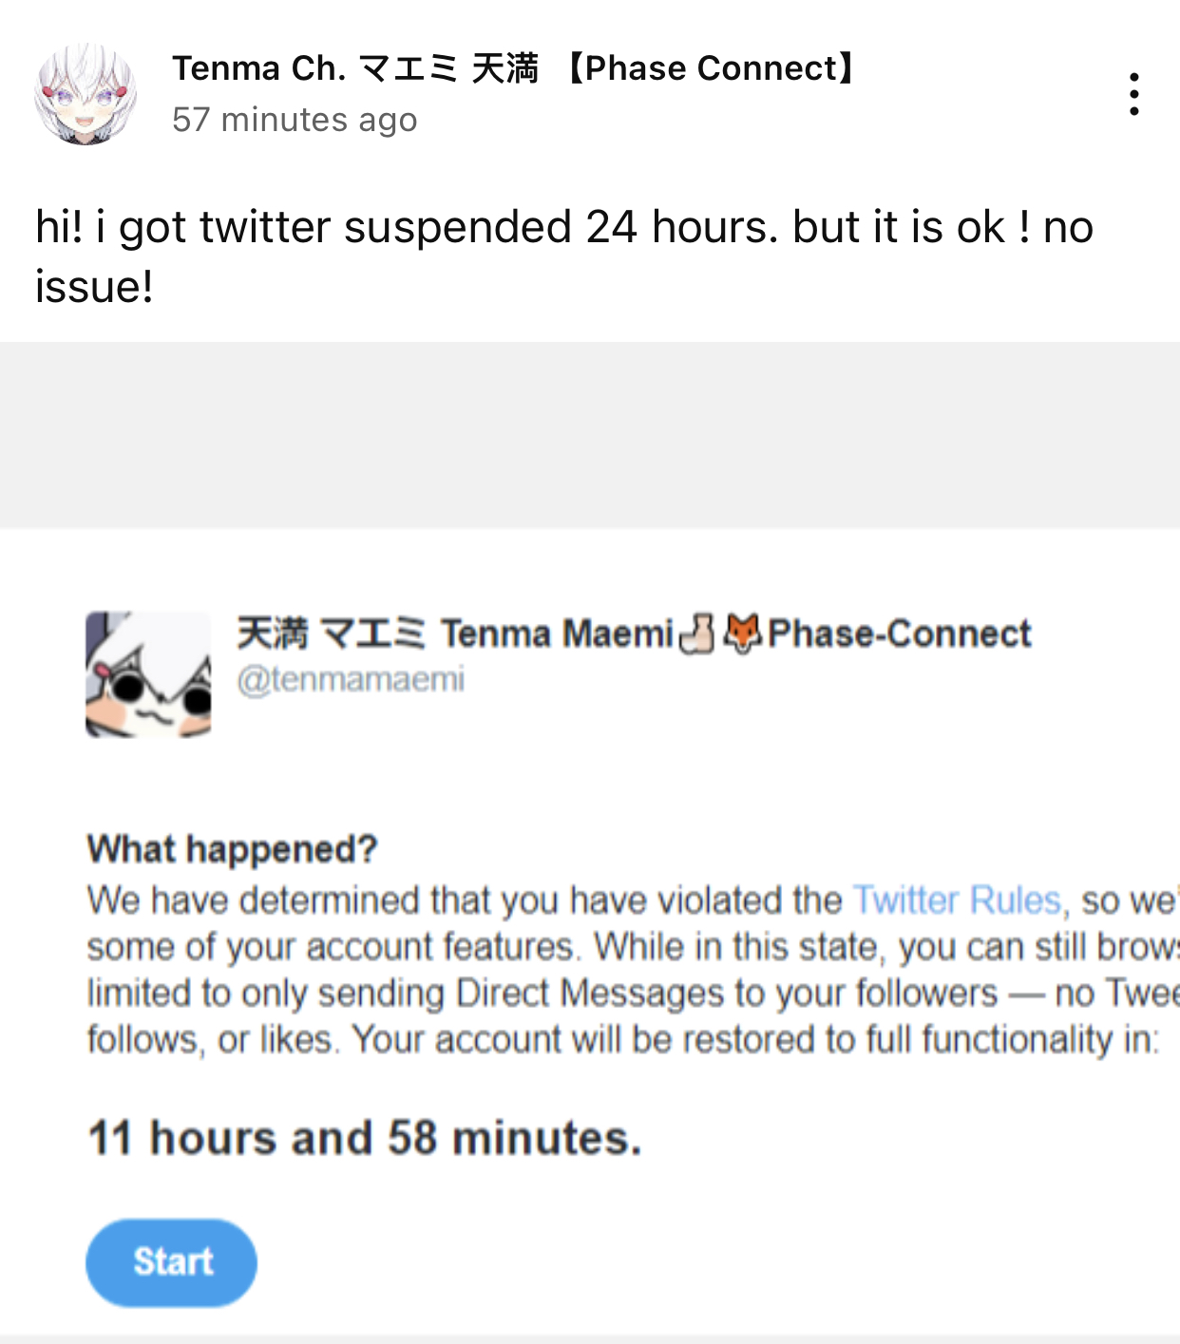1180x1344 pixels.
Task: Open the three-dot post options menu
Action: [x=1133, y=94]
